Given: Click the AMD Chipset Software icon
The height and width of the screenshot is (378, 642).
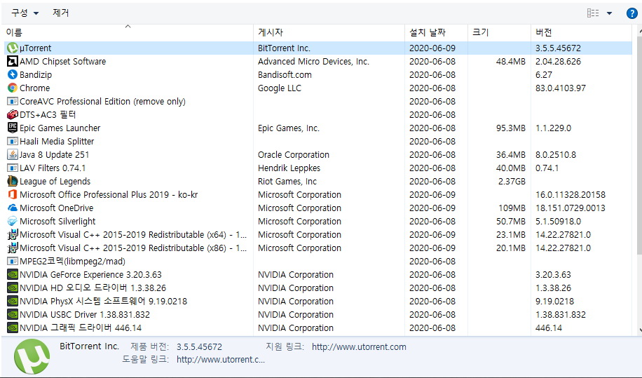Looking at the screenshot, I should coord(13,62).
